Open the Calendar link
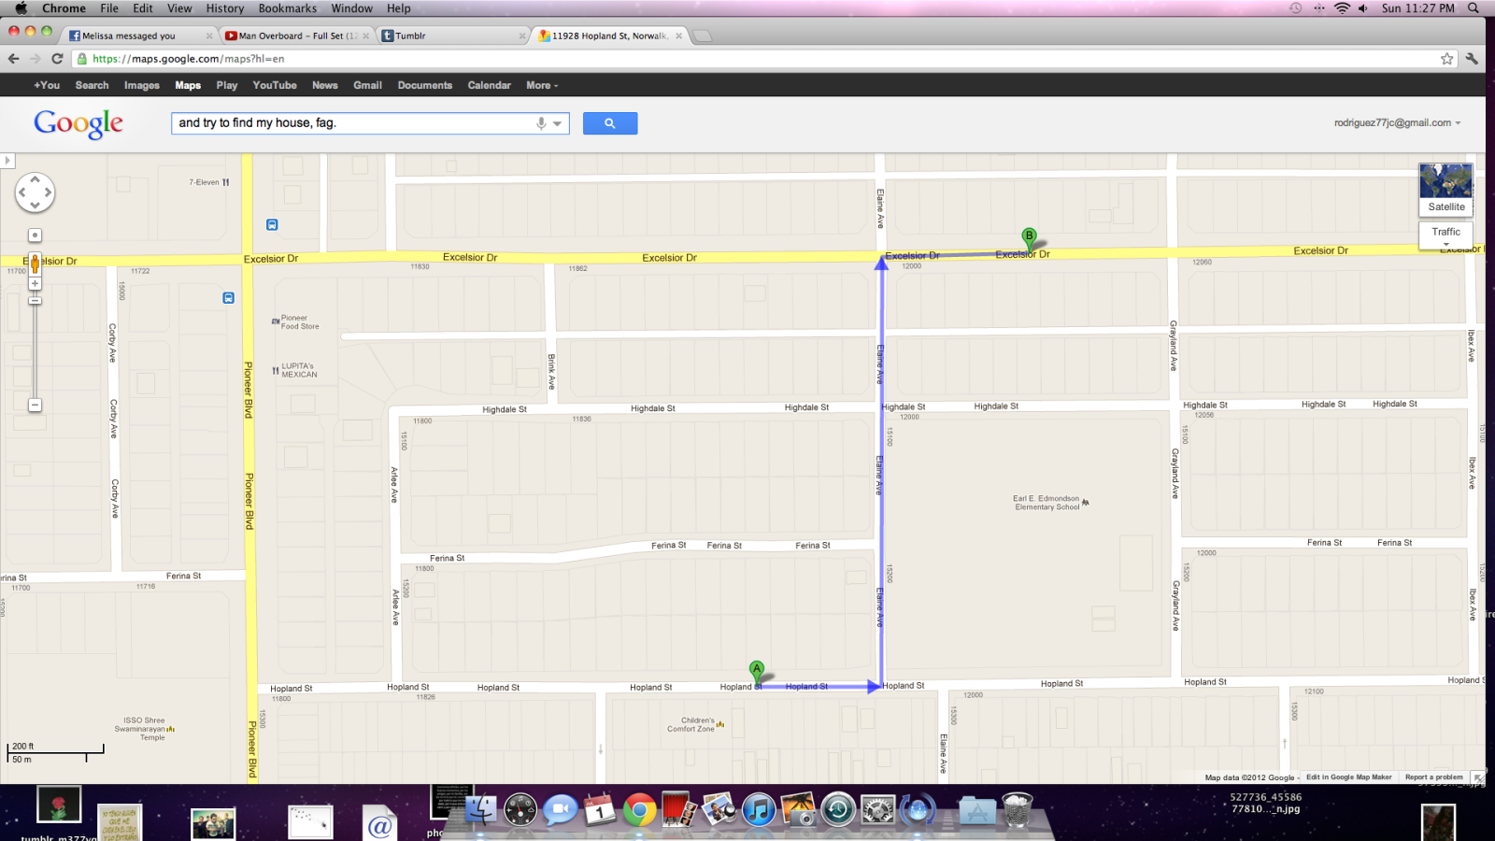Image resolution: width=1495 pixels, height=841 pixels. (490, 85)
